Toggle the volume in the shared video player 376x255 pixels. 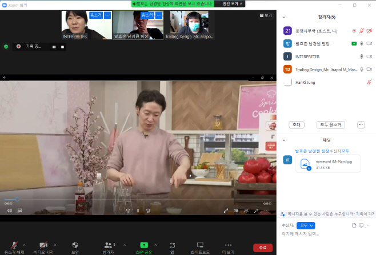(10, 211)
